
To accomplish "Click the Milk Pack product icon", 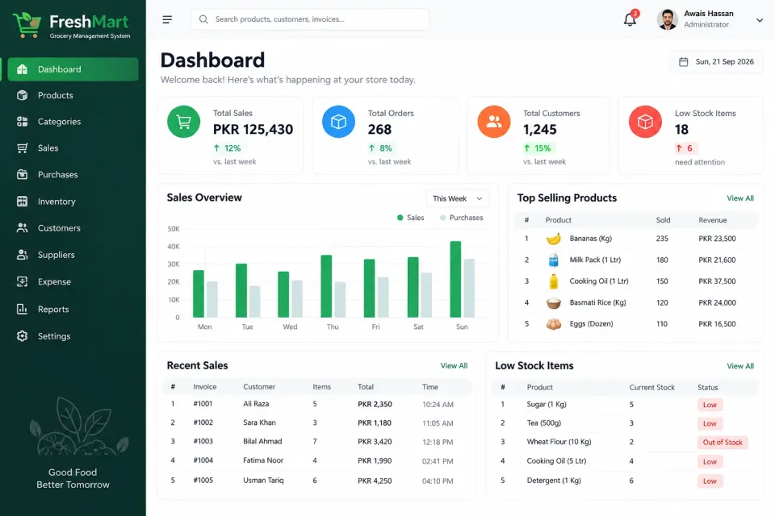I will point(554,260).
